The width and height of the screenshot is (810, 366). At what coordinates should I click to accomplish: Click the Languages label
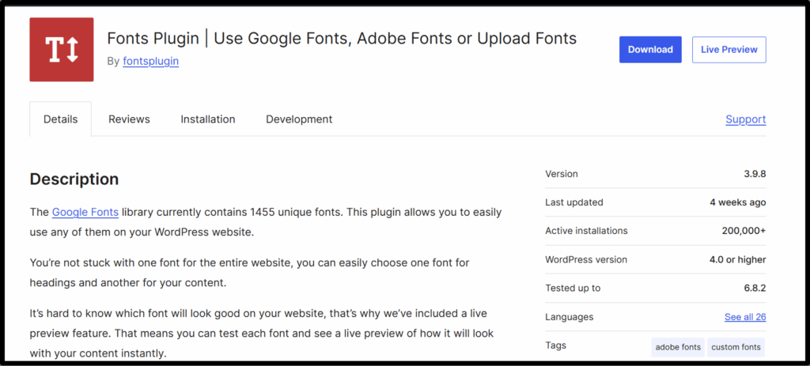coord(570,317)
